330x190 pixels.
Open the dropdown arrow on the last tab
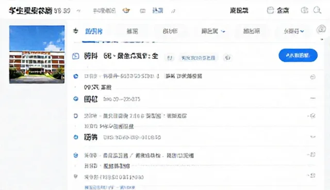(x=302, y=31)
